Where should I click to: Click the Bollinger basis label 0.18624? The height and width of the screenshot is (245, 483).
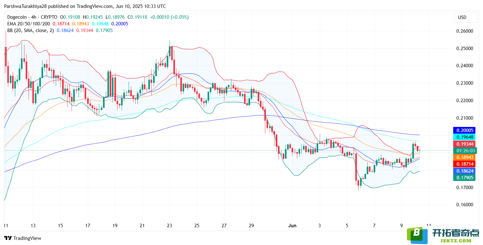465,171
